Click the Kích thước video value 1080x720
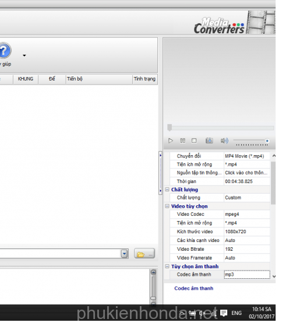The width and height of the screenshot is (282, 326). click(x=247, y=232)
